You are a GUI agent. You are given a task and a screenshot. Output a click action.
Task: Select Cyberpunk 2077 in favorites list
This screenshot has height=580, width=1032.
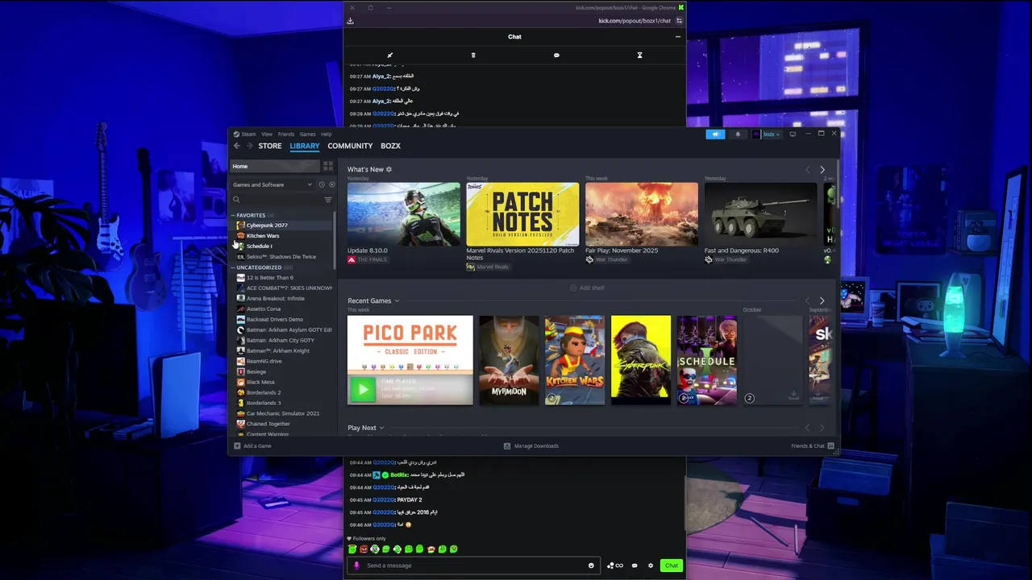tap(267, 226)
